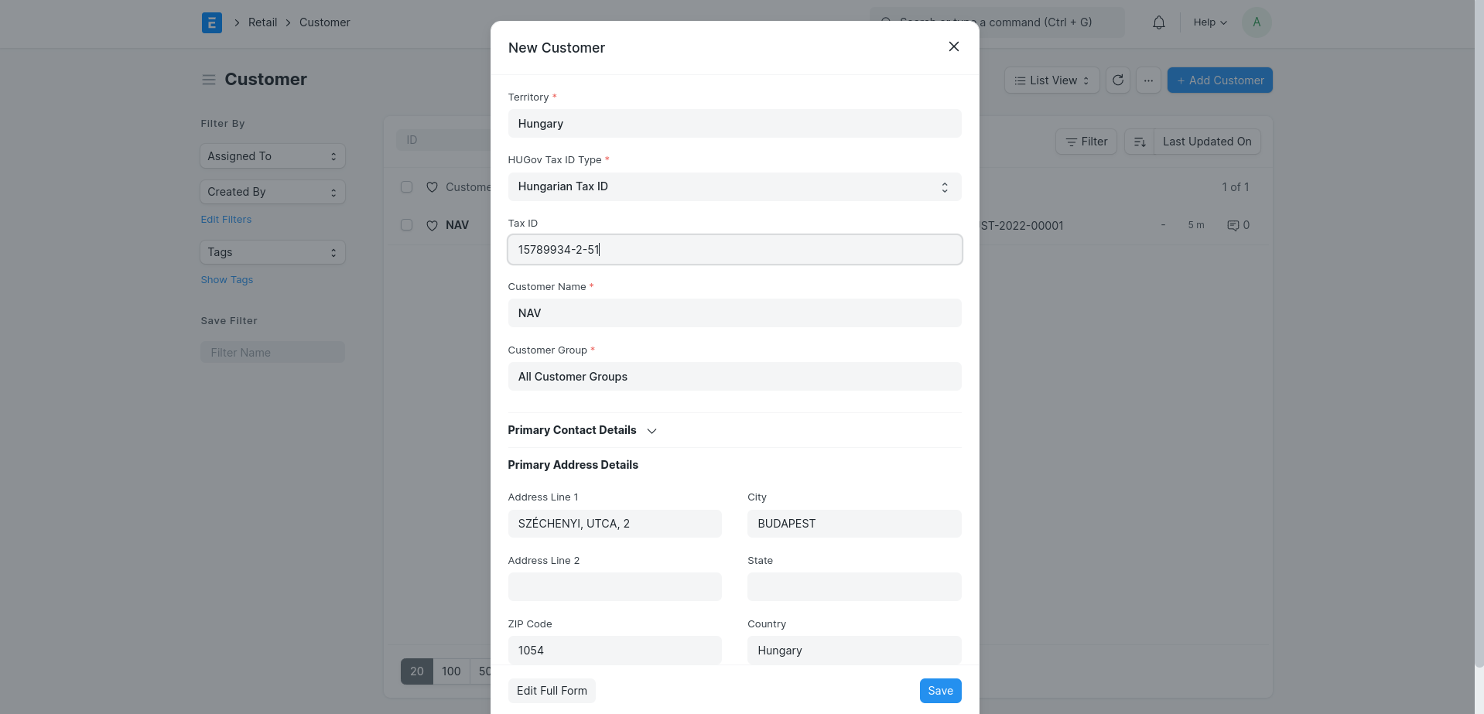Click the ERPNext home logo
This screenshot has height=714, width=1484.
point(211,22)
